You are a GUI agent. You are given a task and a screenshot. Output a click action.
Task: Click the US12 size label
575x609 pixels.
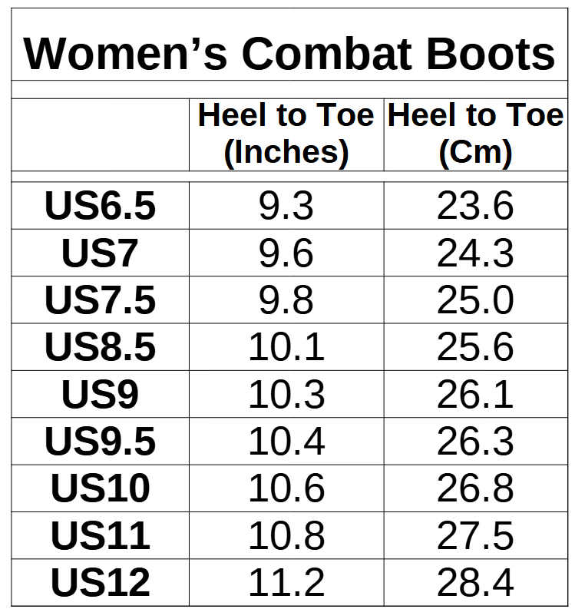pos(100,583)
